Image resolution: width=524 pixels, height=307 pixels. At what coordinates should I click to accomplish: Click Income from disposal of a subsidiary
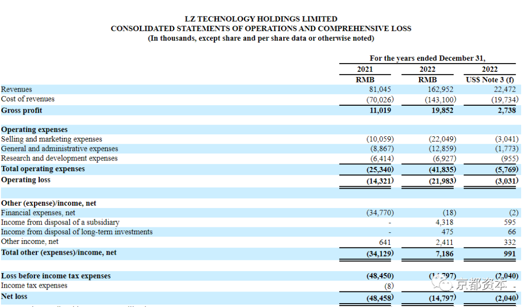60,222
